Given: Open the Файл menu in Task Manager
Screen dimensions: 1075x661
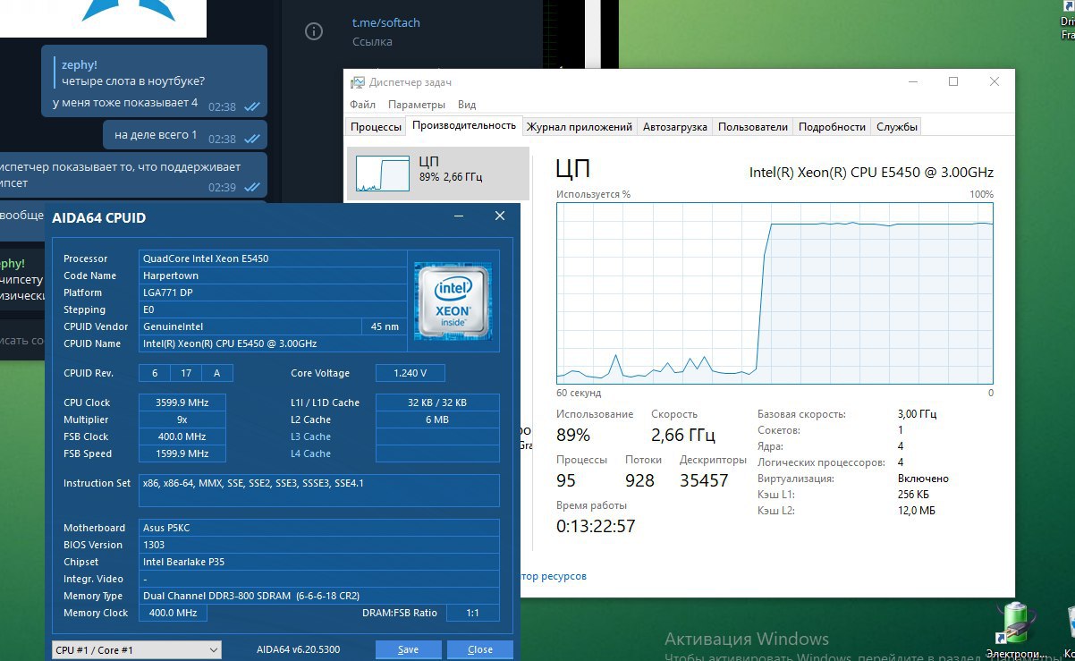Looking at the screenshot, I should tap(362, 105).
